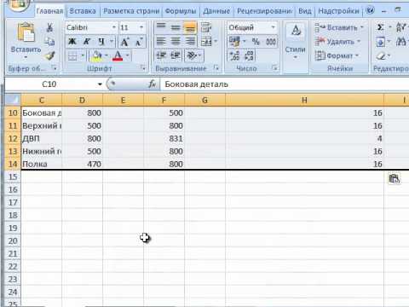The height and width of the screenshot is (307, 409).
Task: Open the Данные ribbon tab
Action: 216,11
